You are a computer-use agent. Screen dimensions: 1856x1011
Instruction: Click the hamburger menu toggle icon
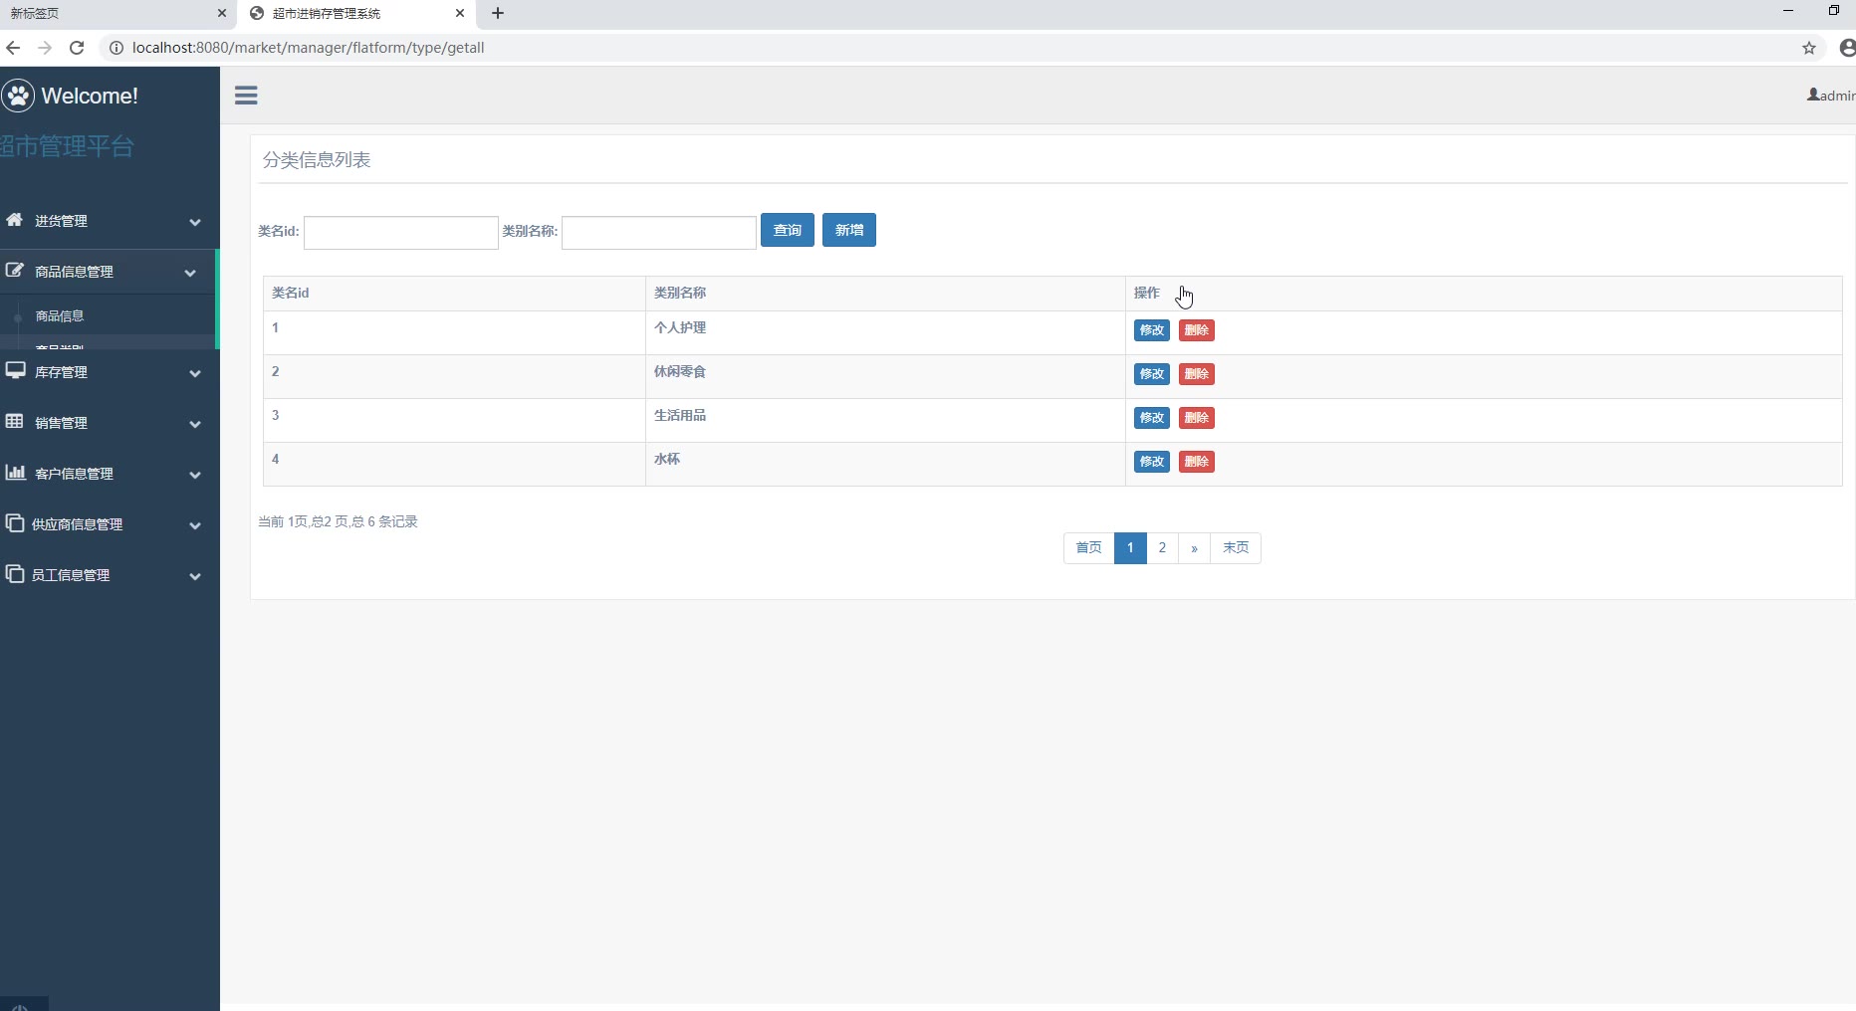[246, 96]
